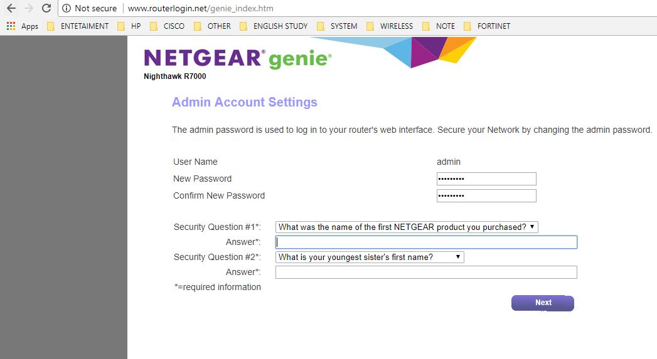Expand the Security Question #1 dropdown

tap(407, 227)
